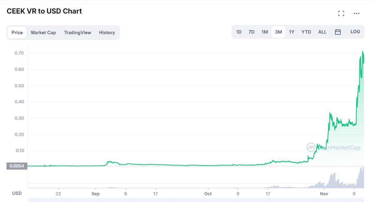The height and width of the screenshot is (202, 374).
Task: Click the 0.30 y-axis label
Action: [x=19, y=118]
